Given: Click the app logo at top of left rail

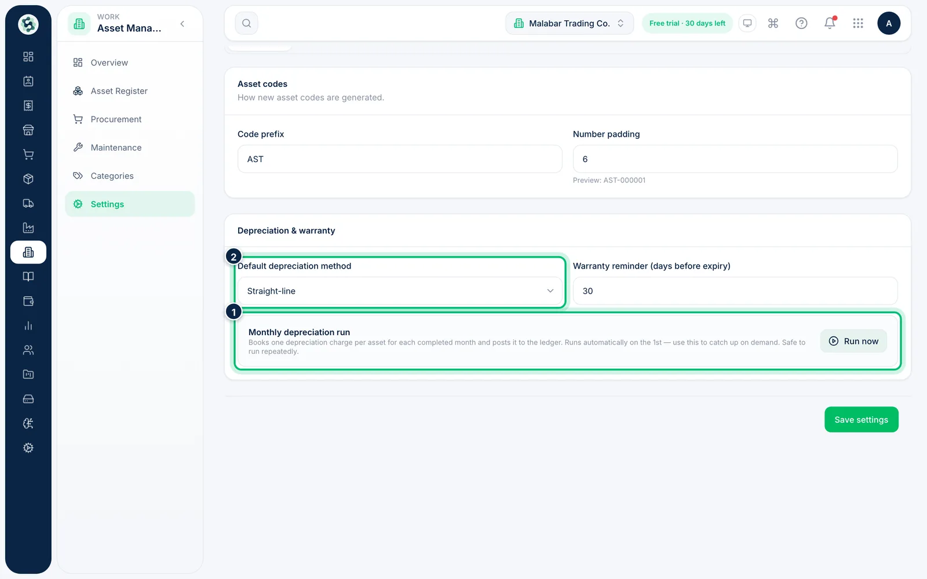Looking at the screenshot, I should coord(28,24).
